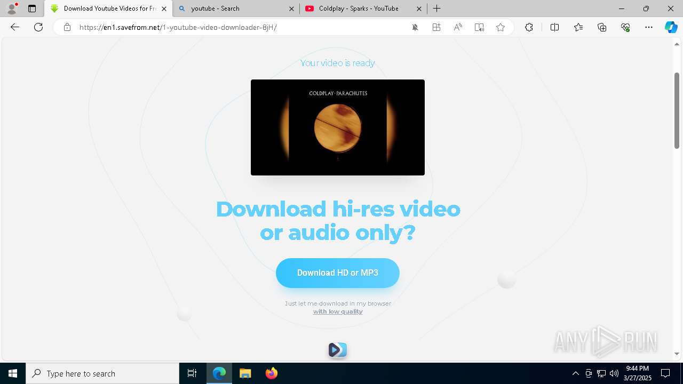Open the notification center icon
This screenshot has width=683, height=384.
click(665, 373)
